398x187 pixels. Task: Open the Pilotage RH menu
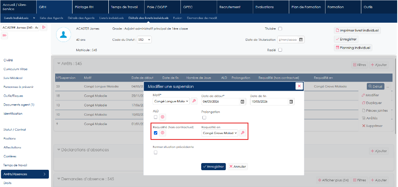click(x=91, y=7)
